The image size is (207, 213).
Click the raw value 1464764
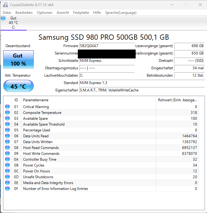point(189,136)
